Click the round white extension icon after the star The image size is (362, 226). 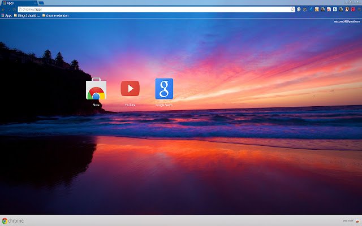[299, 10]
